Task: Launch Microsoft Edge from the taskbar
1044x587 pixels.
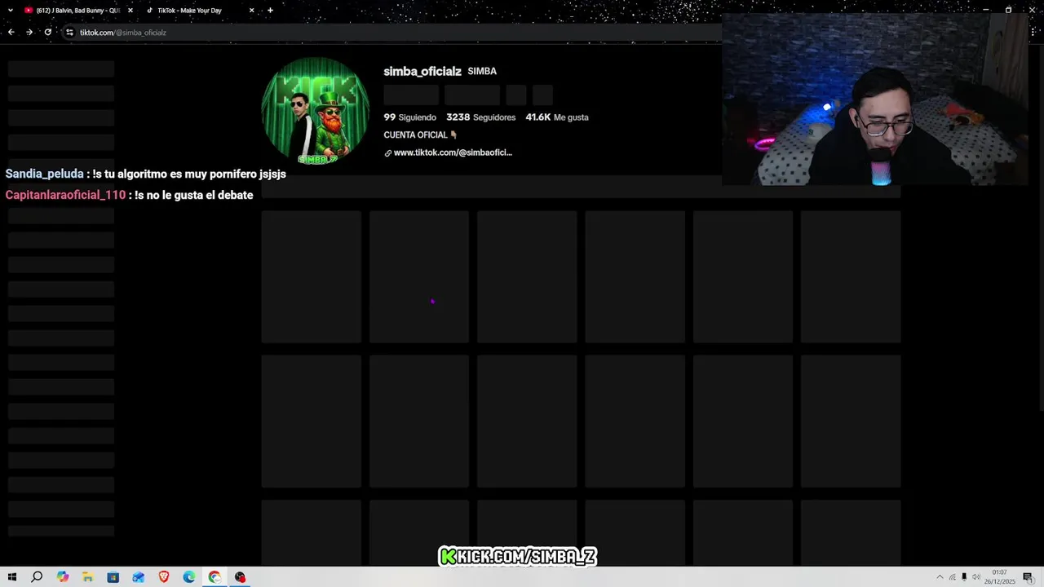Action: tap(189, 577)
